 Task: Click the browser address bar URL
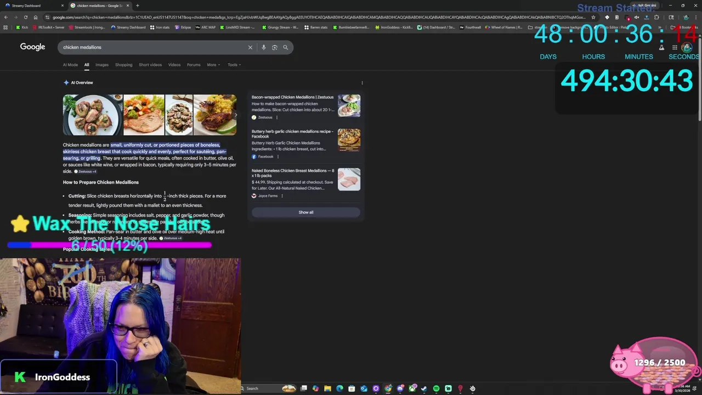(x=318, y=17)
